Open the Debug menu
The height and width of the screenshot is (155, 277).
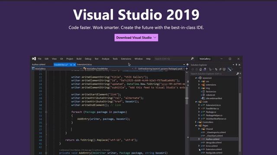tap(88, 59)
